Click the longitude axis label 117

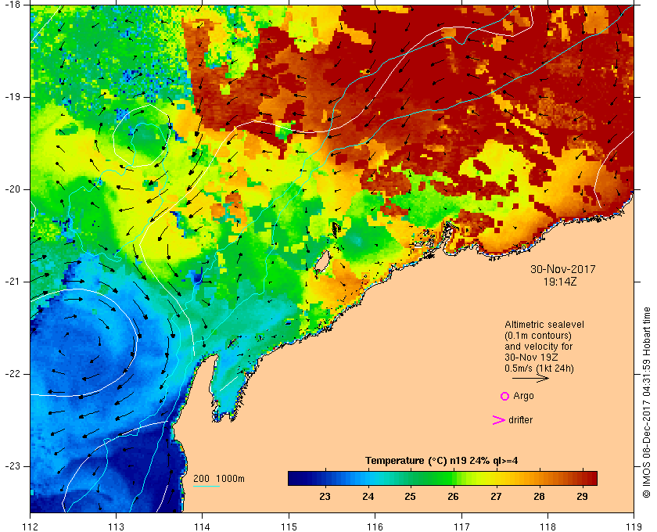click(461, 527)
